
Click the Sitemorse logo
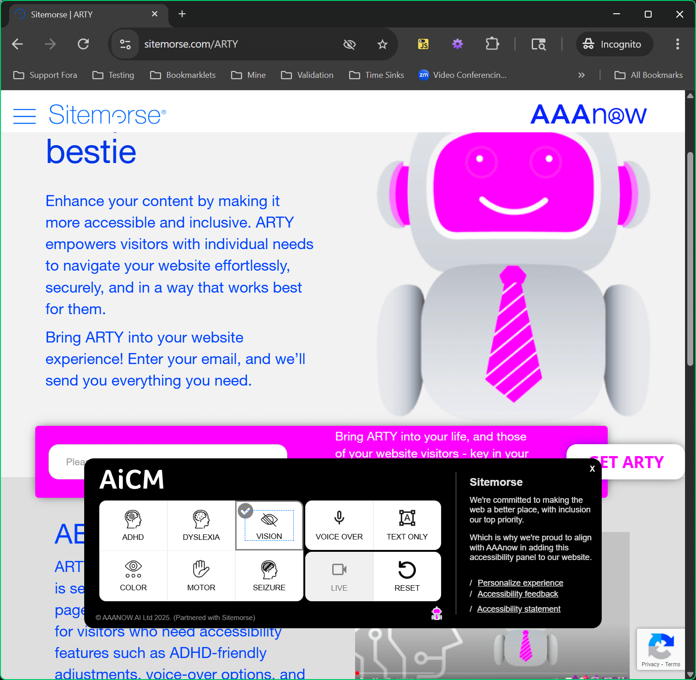(108, 114)
